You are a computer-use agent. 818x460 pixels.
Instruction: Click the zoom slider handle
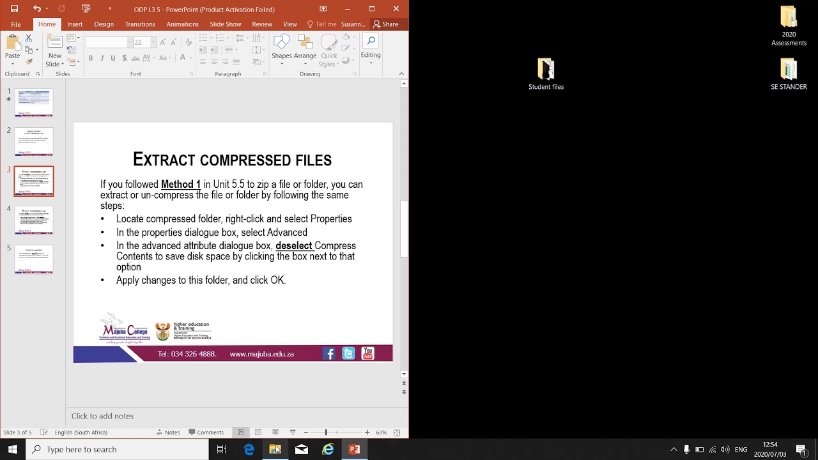(326, 433)
